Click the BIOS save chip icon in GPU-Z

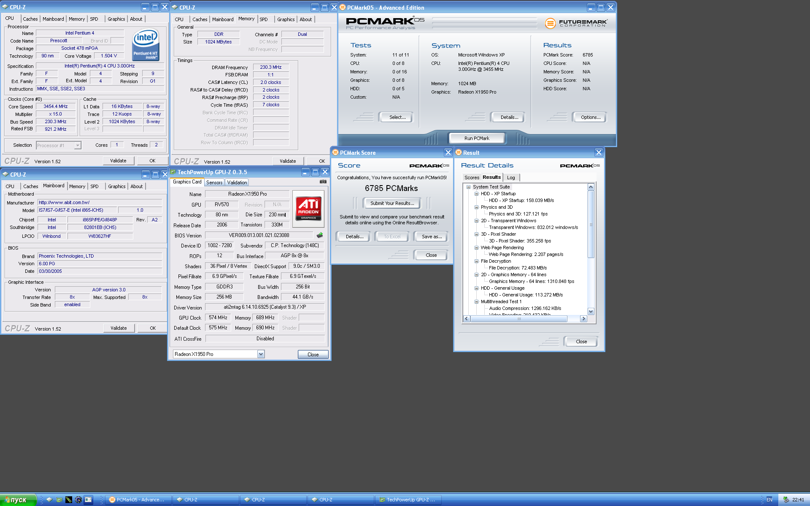(x=320, y=235)
